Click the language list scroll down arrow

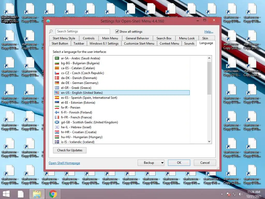(x=209, y=141)
